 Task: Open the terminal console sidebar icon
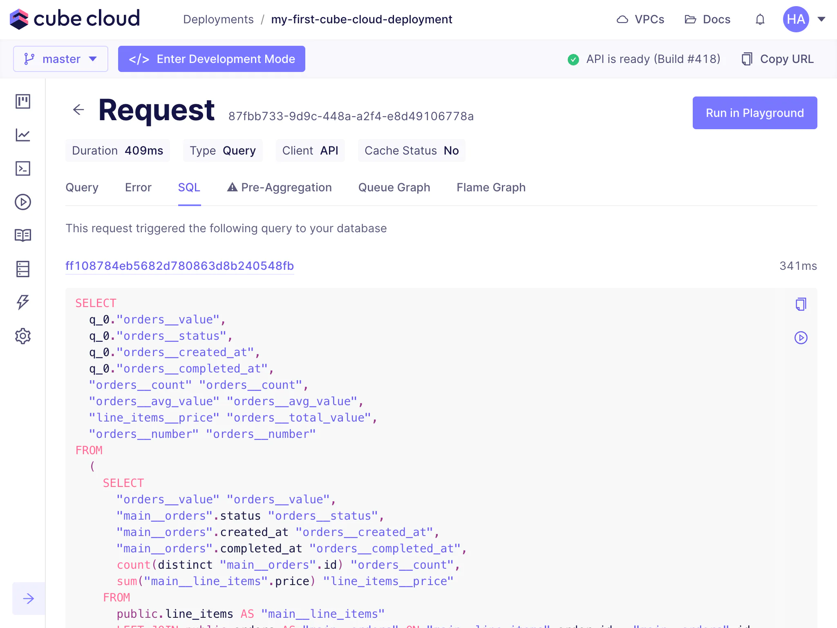(x=23, y=168)
